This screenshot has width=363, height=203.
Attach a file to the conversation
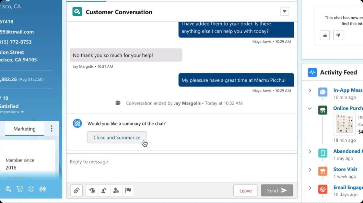click(x=77, y=190)
